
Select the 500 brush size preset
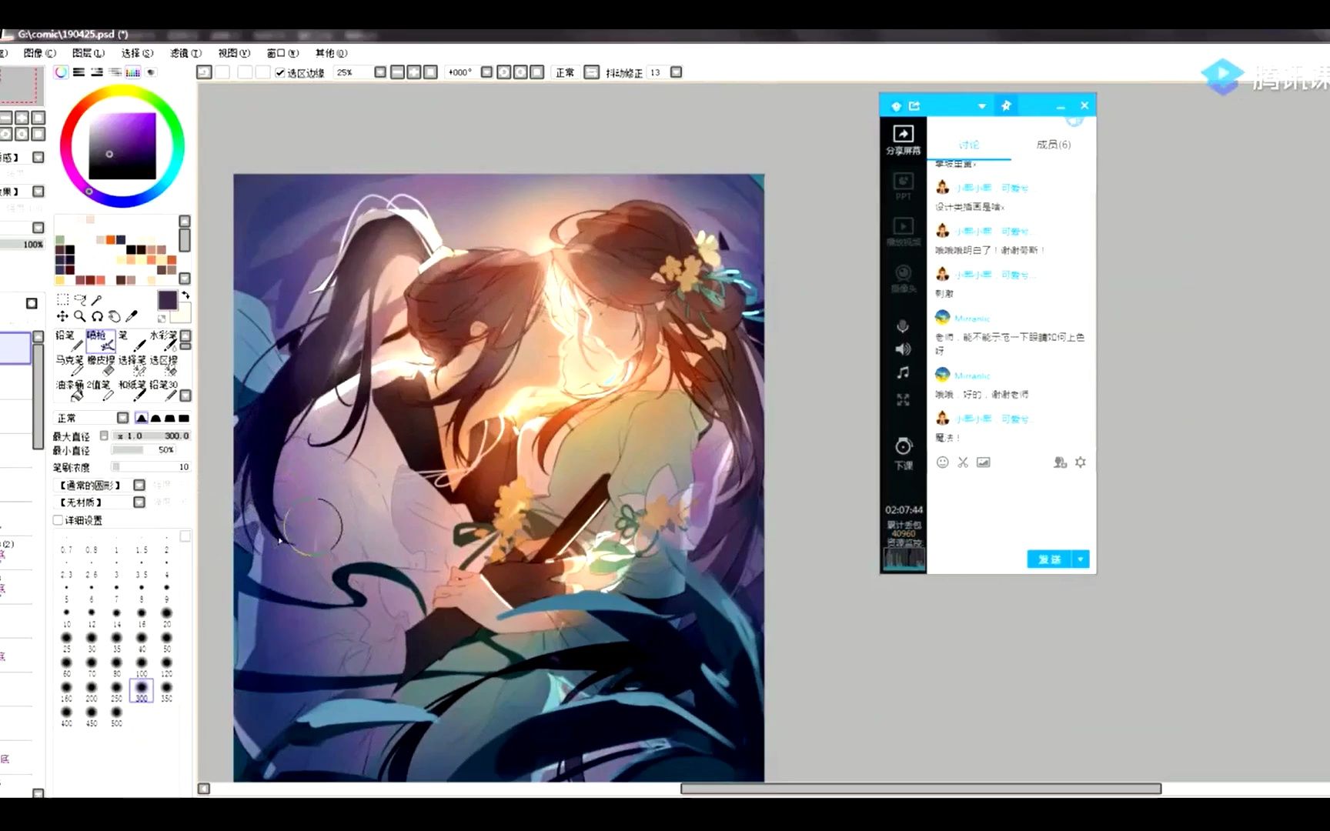click(116, 716)
